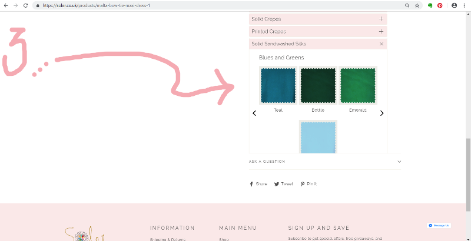Share the product on Facebook
471x241 pixels.
258,184
